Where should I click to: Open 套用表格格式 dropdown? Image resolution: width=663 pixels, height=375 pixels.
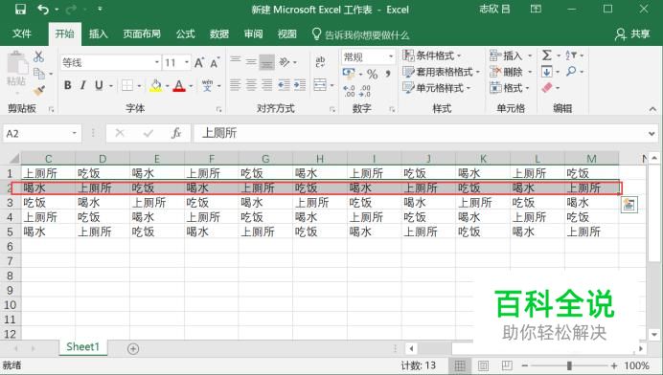point(441,72)
